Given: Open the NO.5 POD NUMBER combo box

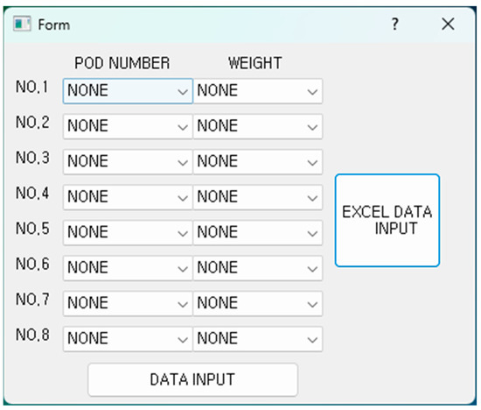Looking at the screenshot, I should 128,232.
